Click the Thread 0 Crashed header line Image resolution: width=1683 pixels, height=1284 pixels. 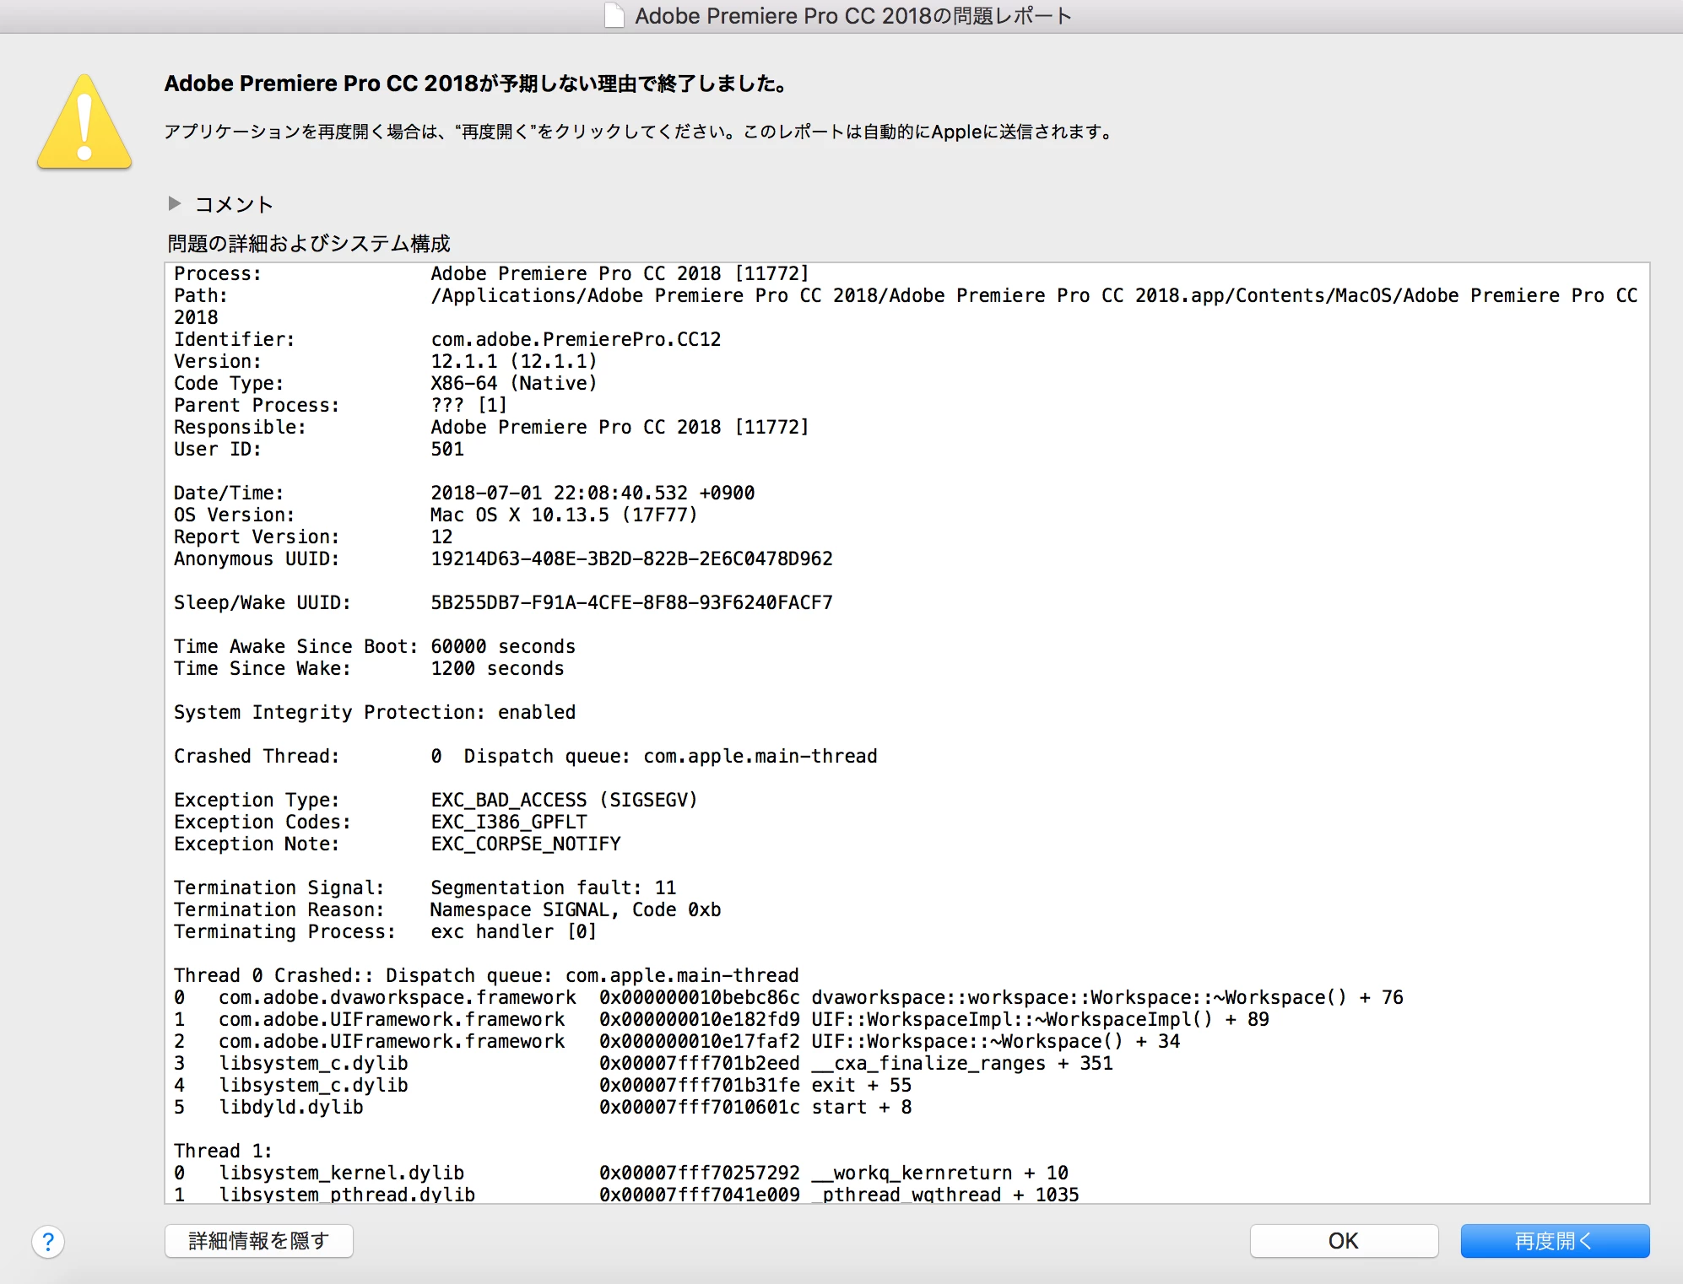pos(485,975)
